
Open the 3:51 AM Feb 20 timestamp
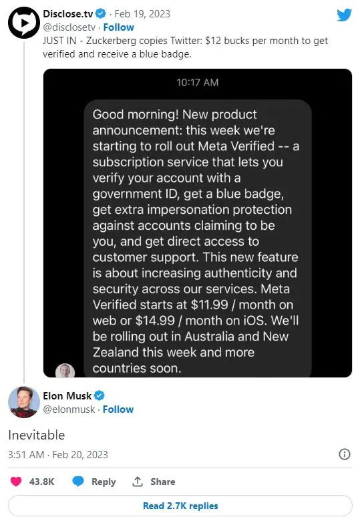pyautogui.click(x=58, y=455)
